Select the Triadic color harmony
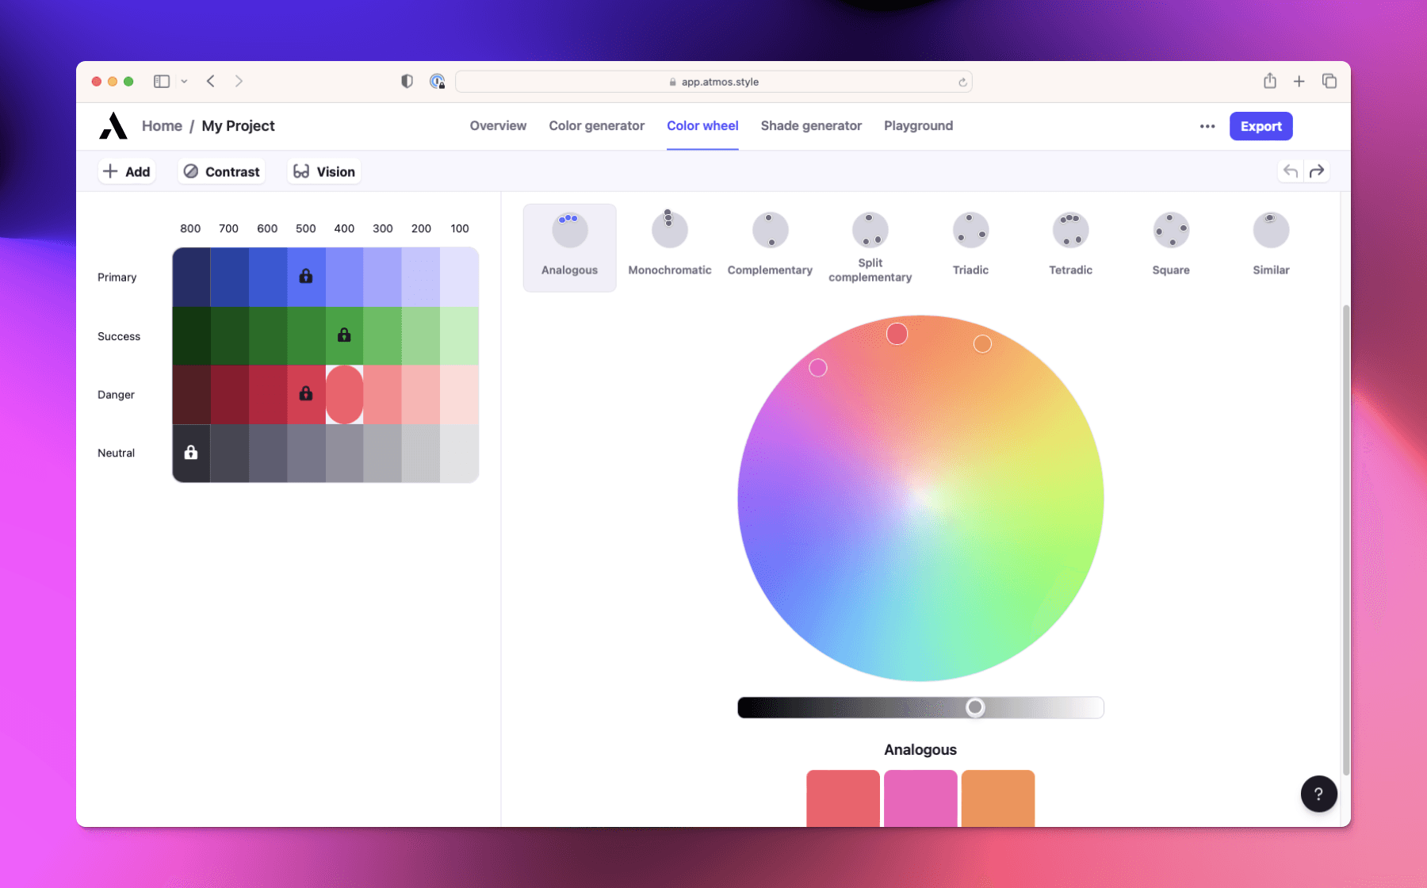Viewport: 1427px width, 888px height. click(970, 229)
